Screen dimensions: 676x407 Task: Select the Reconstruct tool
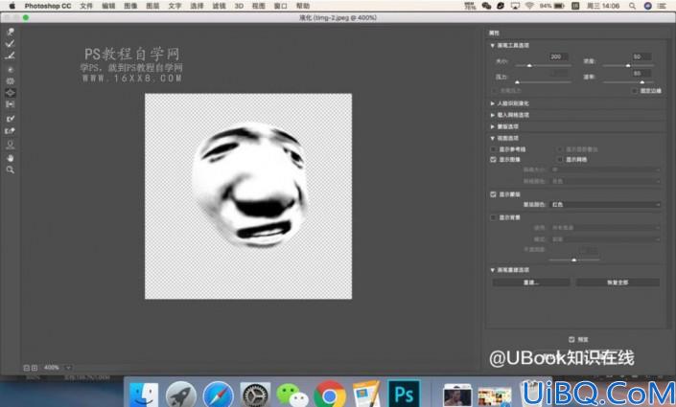click(x=11, y=43)
